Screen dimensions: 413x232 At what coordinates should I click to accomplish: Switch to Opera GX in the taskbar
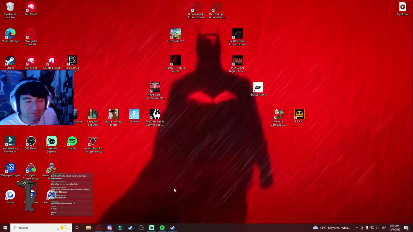pyautogui.click(x=99, y=228)
